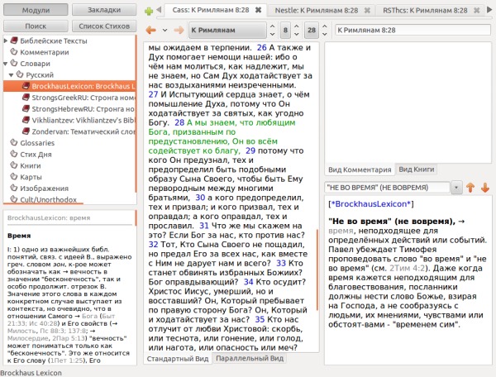
Task: Jump to verse number 31
Action: coord(203,226)
